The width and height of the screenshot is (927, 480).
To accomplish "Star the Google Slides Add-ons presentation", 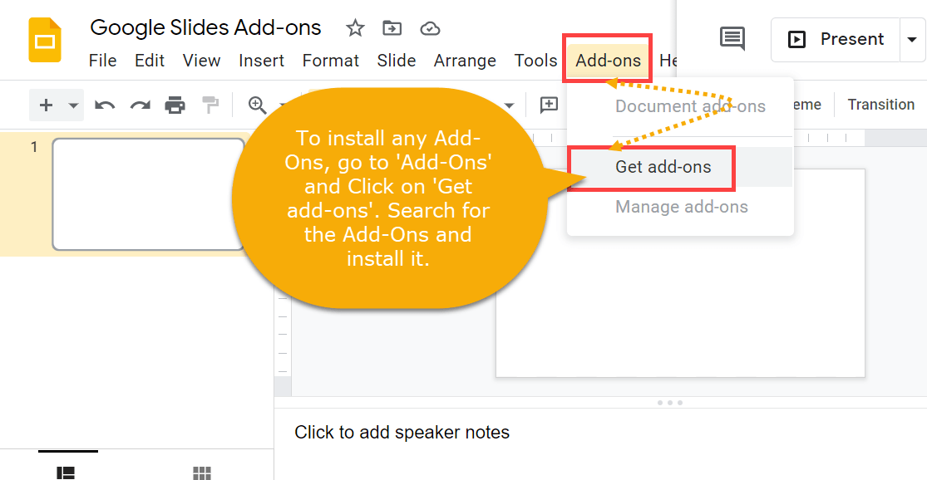I will [355, 27].
